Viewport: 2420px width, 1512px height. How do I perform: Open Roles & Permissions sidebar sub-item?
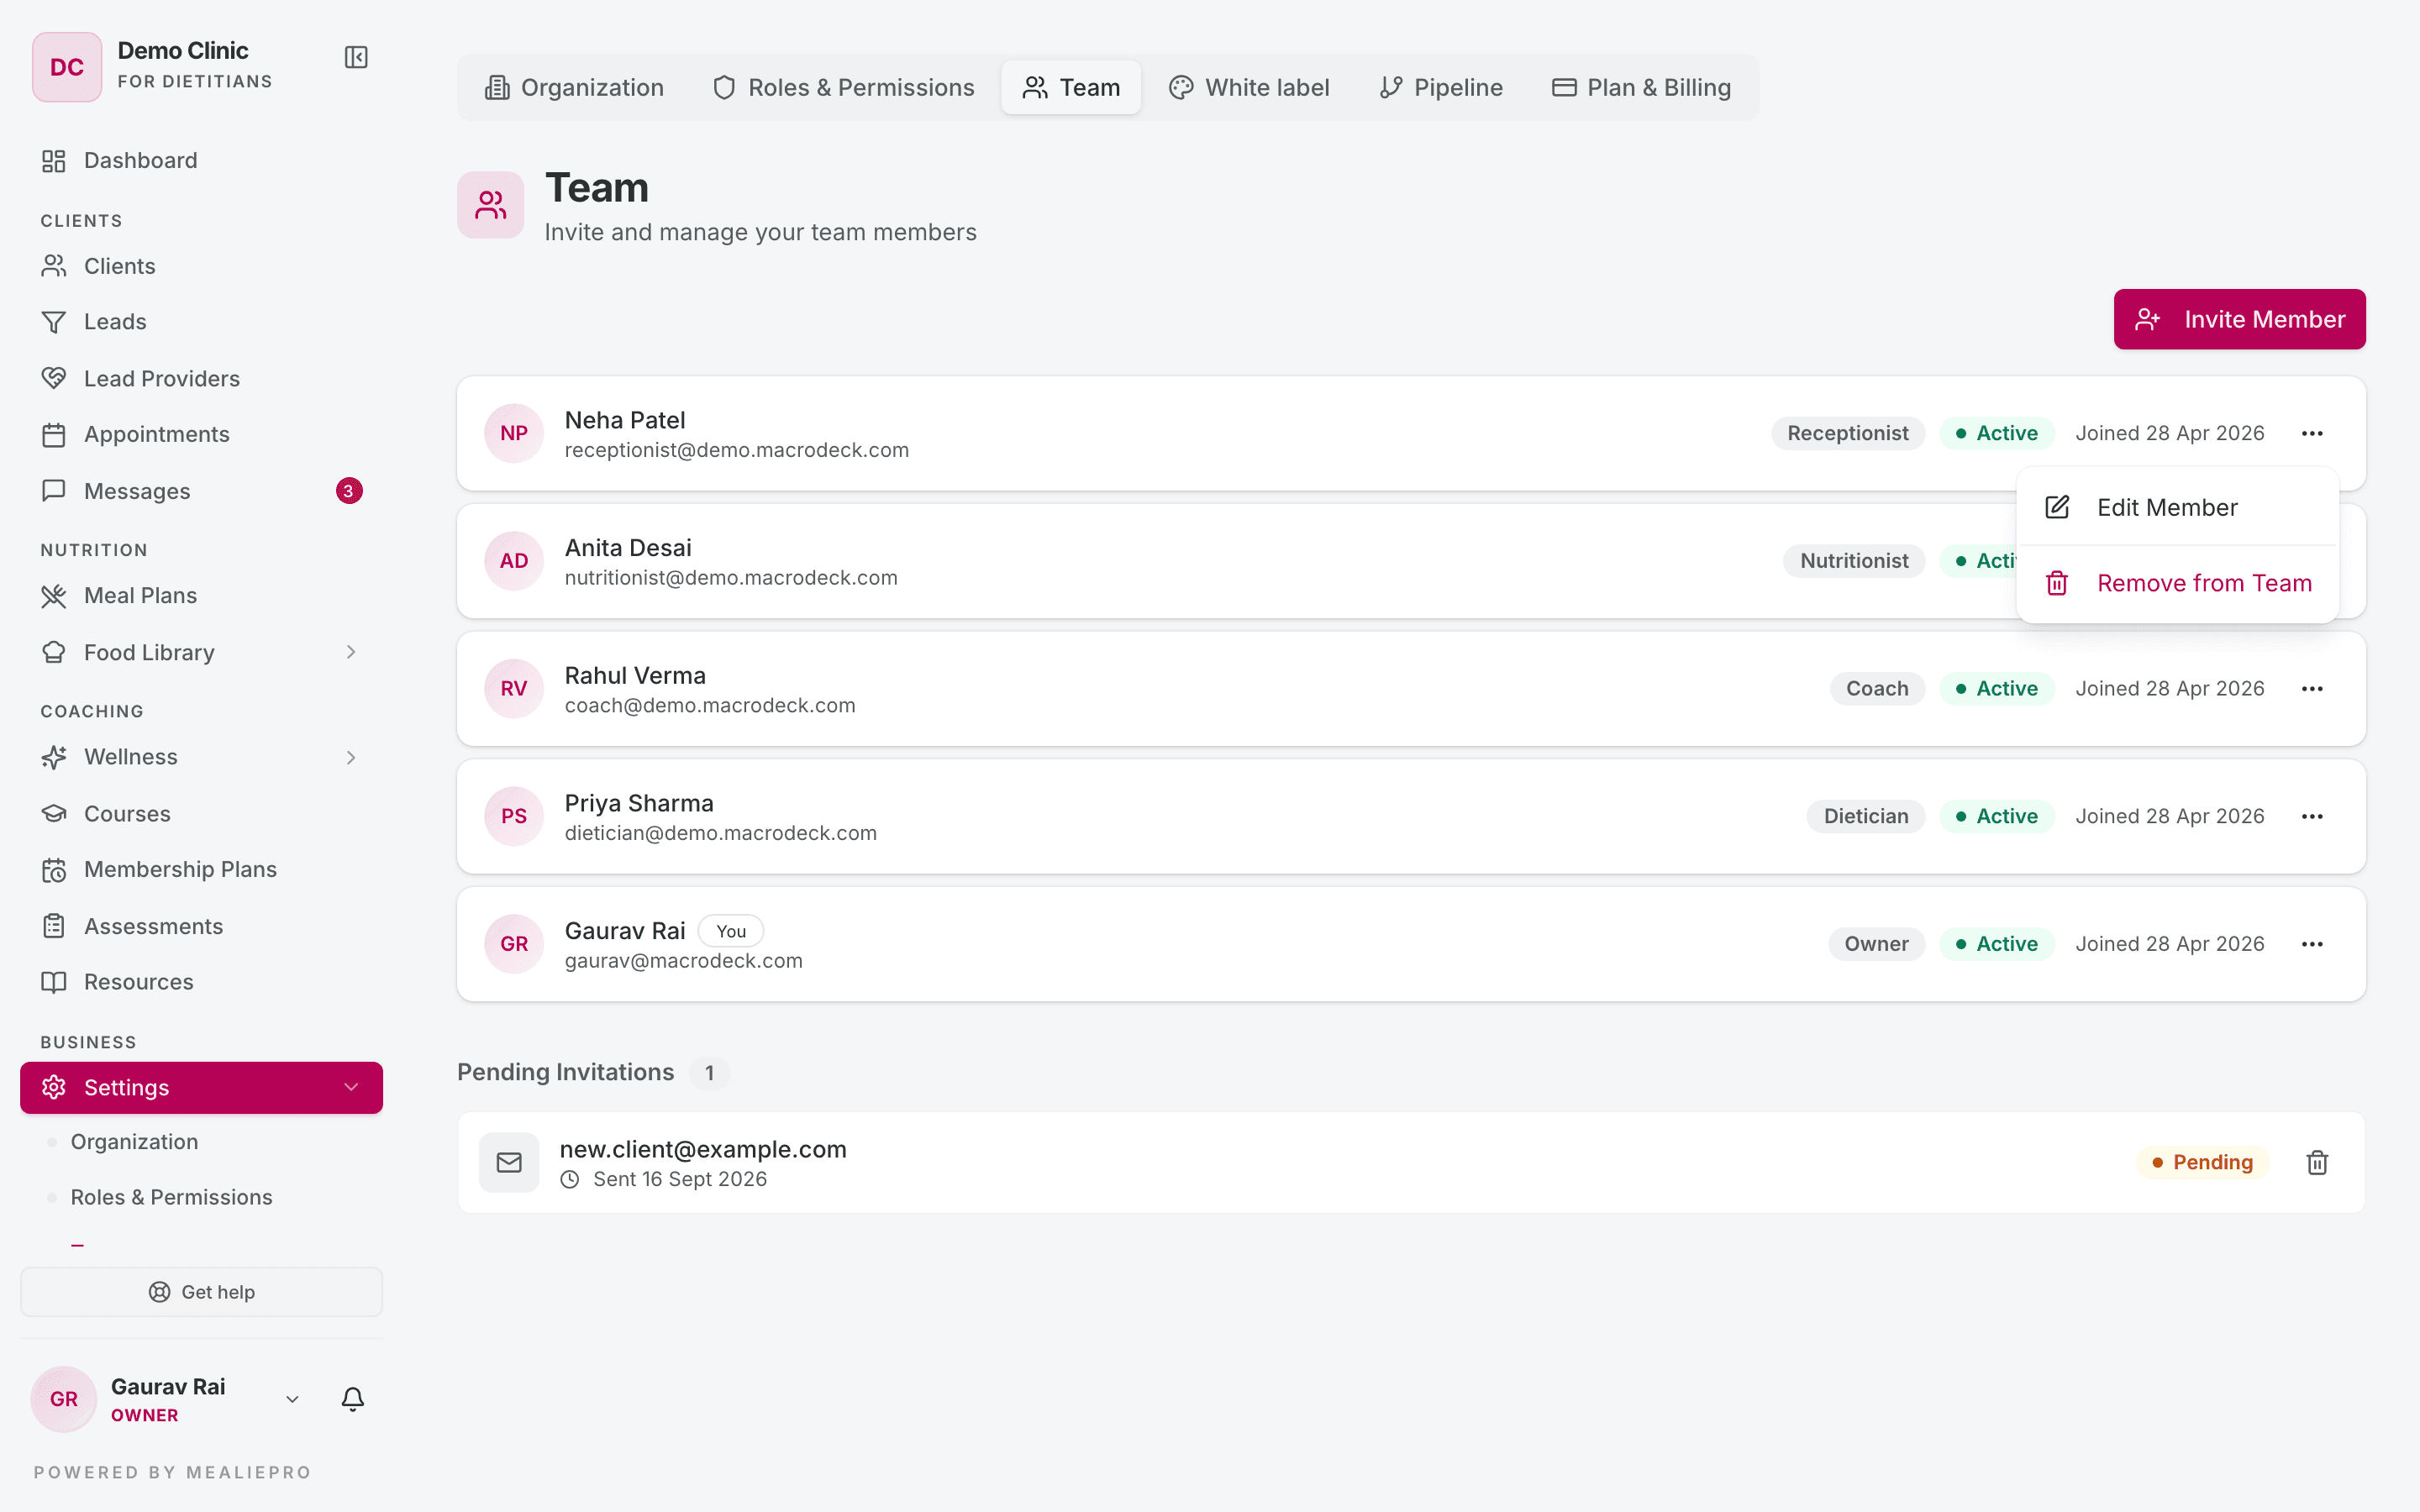pos(171,1197)
